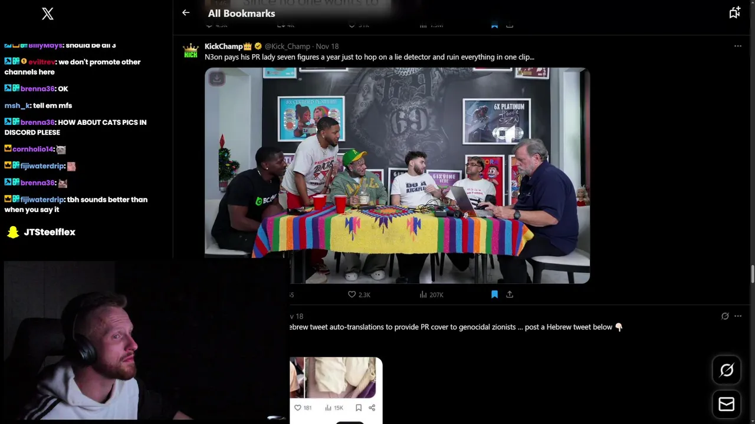The width and height of the screenshot is (755, 424).
Task: Open the floating Grok button
Action: [727, 370]
